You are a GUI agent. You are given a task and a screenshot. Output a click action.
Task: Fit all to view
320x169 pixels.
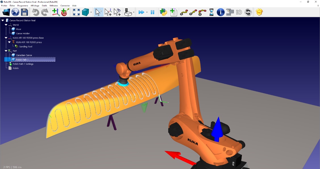pos(76,12)
